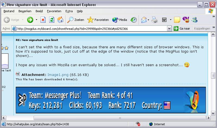Viewport: 217px width, 128px height.
Task: Click the Windows flag logo throbber
Action: click(x=211, y=11)
